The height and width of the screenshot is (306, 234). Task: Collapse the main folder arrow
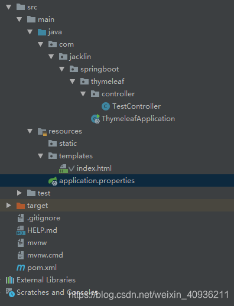click(x=19, y=19)
